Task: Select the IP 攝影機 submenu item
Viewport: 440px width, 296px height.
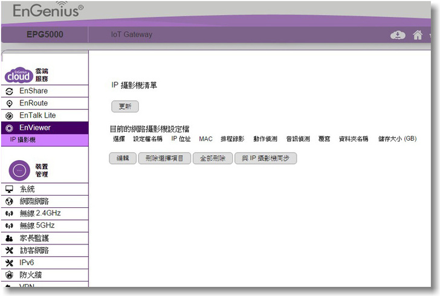Action: click(x=23, y=140)
